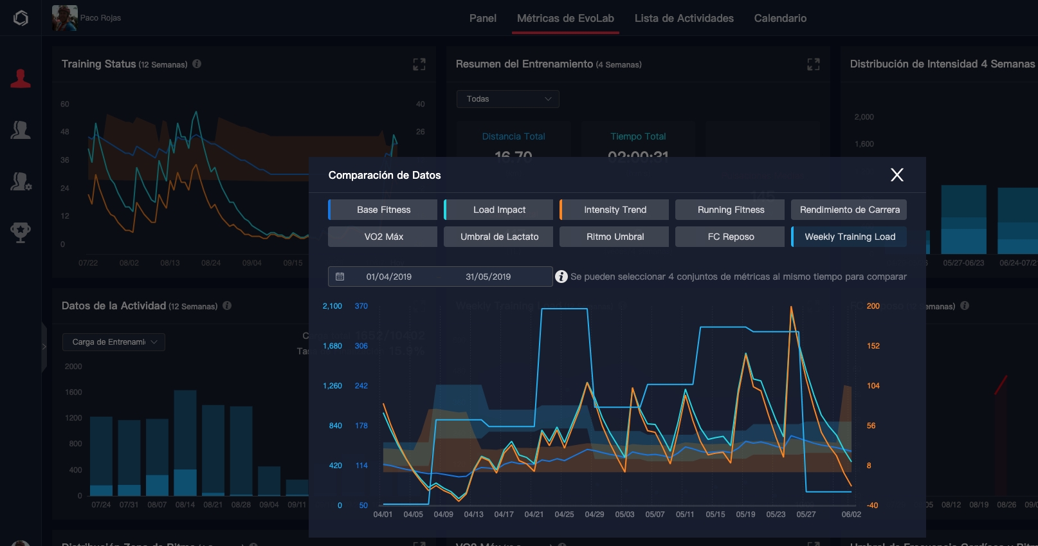This screenshot has height=546, width=1038.
Task: Click info icon beside Training Status
Action: [x=197, y=64]
